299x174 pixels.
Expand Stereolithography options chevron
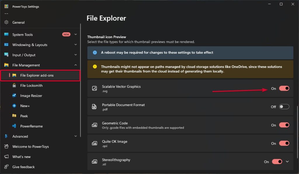pyautogui.click(x=287, y=162)
